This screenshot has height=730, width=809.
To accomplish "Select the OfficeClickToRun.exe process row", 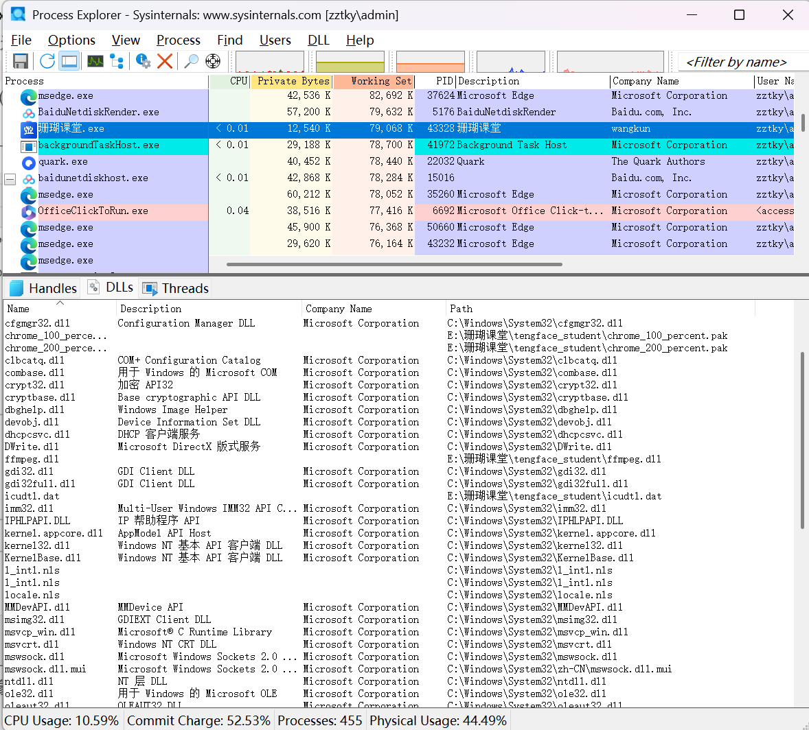I will point(398,211).
